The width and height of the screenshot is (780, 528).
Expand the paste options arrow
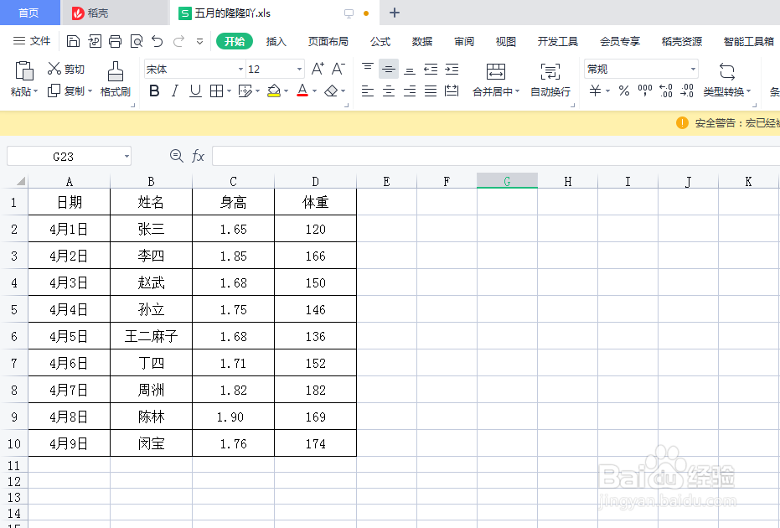(35, 91)
